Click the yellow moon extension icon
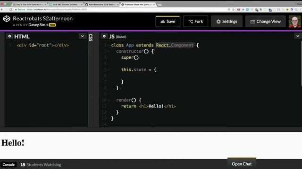This screenshot has width=302, height=169. 287,9
